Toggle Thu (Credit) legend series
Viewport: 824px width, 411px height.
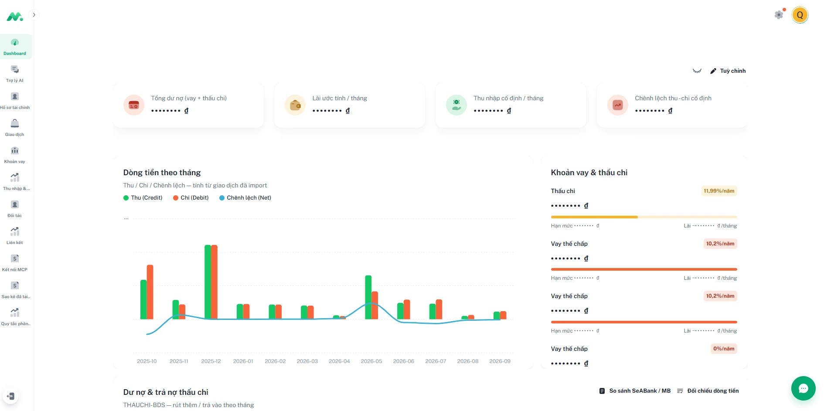(x=143, y=197)
